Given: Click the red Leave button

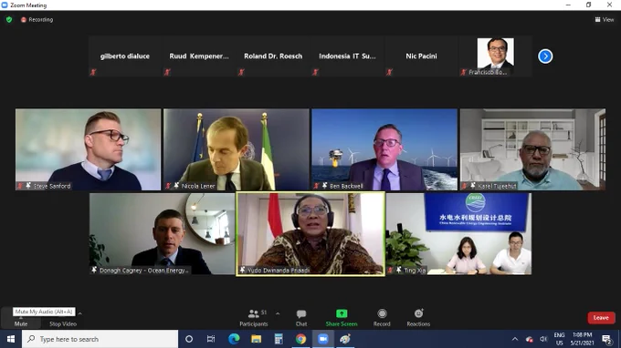Looking at the screenshot, I should (x=601, y=318).
